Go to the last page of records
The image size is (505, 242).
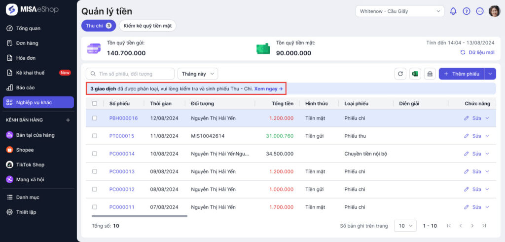[x=484, y=226]
